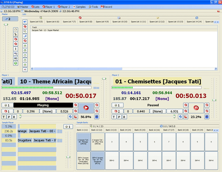222x172 pixels.
Task: Open the Record menu
Action: (x=106, y=7)
